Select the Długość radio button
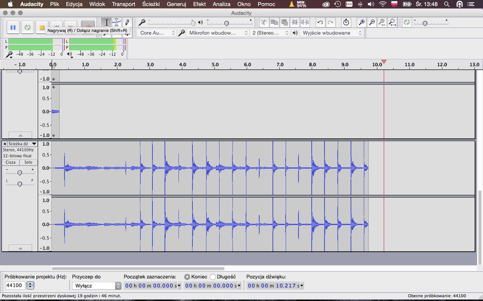483x301 pixels. point(213,277)
